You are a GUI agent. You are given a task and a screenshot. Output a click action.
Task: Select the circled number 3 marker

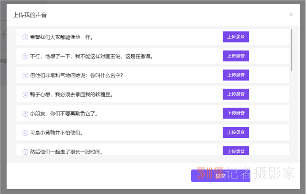25,75
